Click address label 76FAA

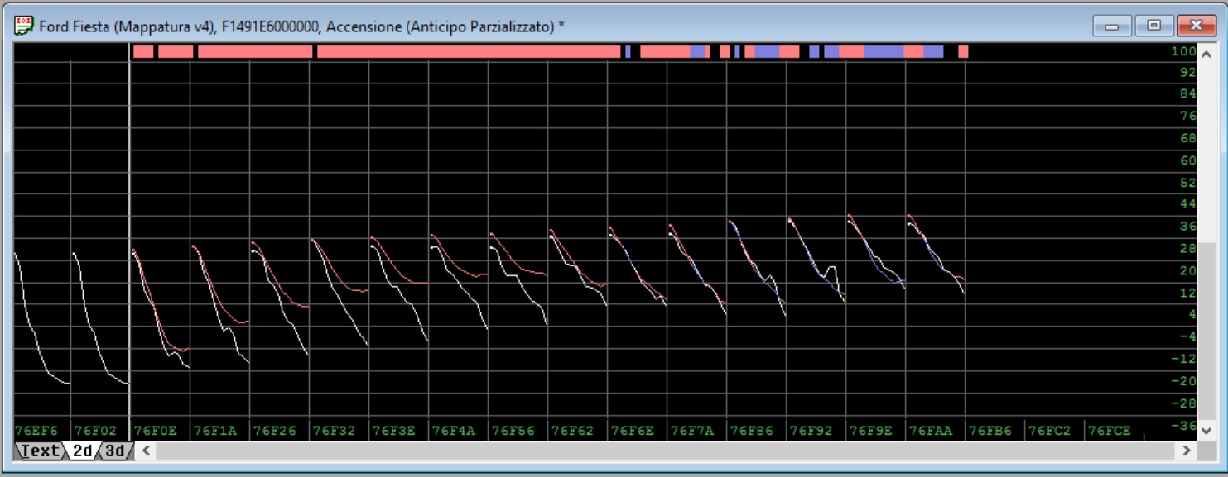(931, 431)
